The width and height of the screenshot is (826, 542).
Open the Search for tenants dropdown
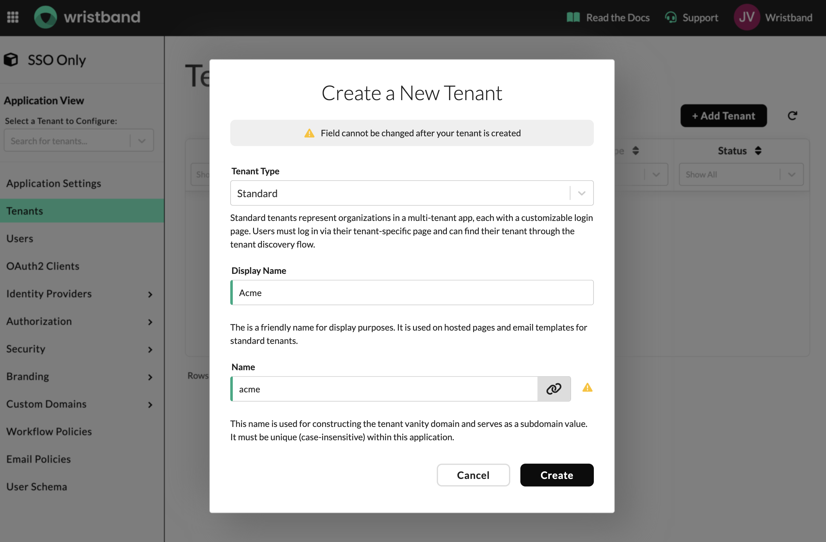point(142,141)
